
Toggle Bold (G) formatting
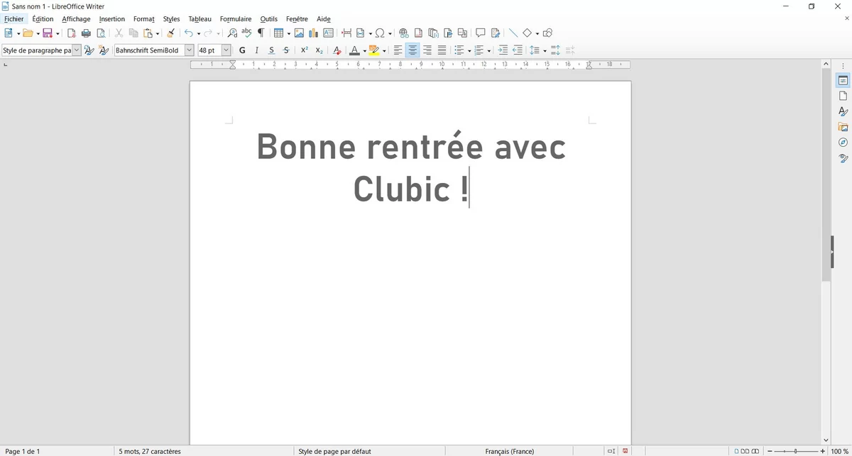pyautogui.click(x=242, y=50)
